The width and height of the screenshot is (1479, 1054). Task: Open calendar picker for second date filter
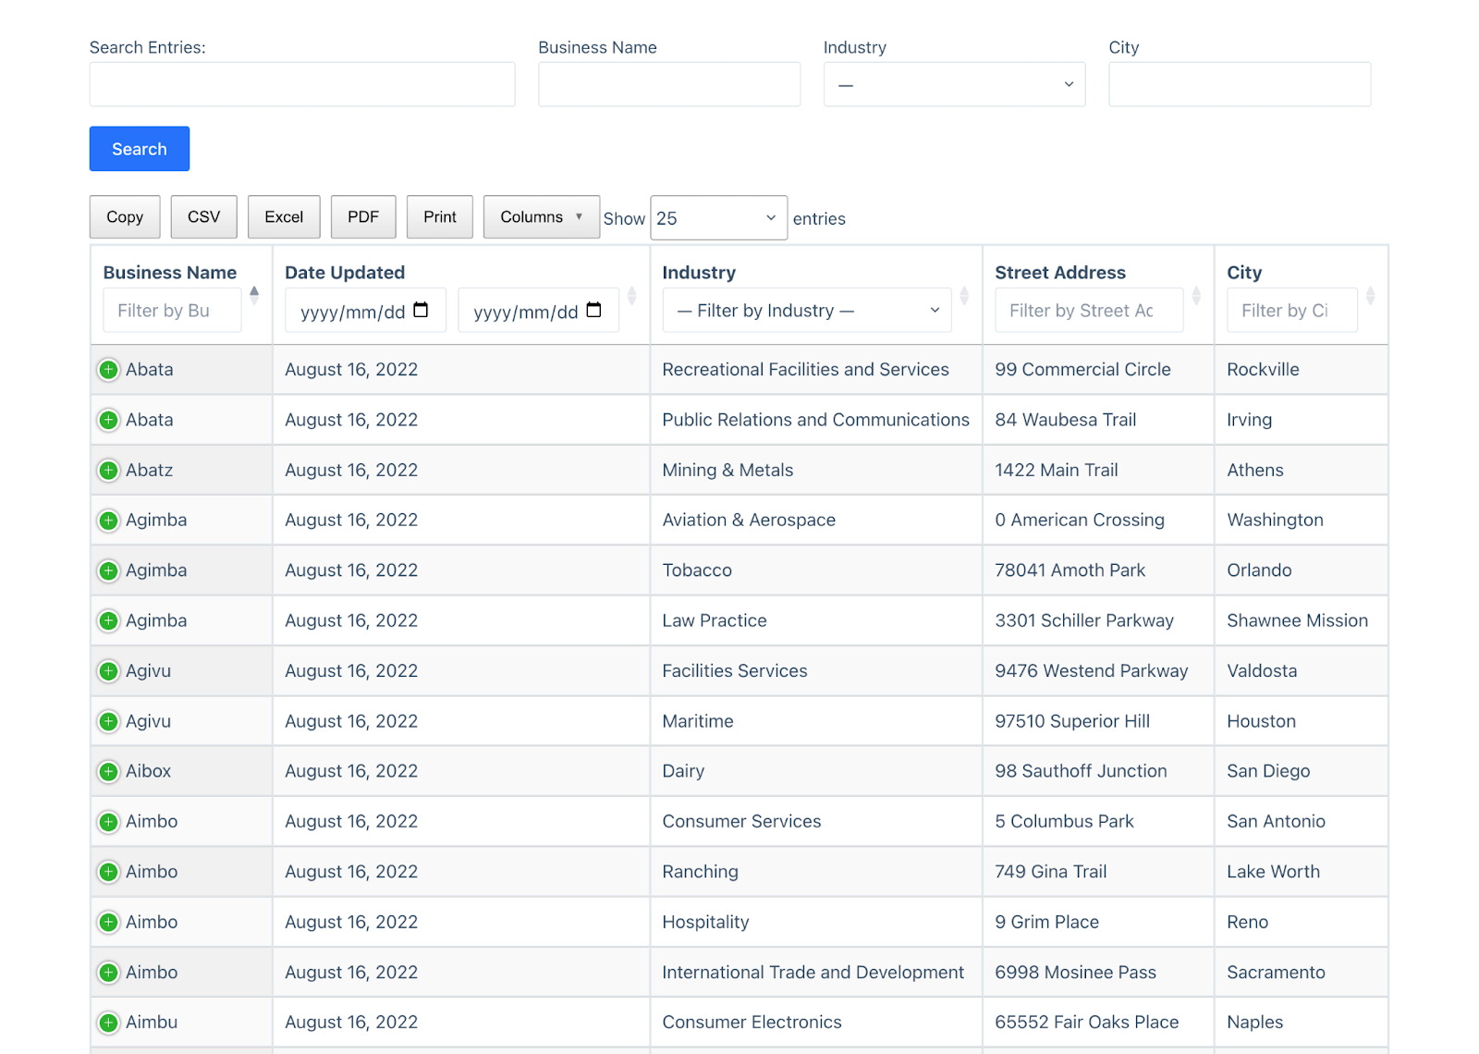593,311
